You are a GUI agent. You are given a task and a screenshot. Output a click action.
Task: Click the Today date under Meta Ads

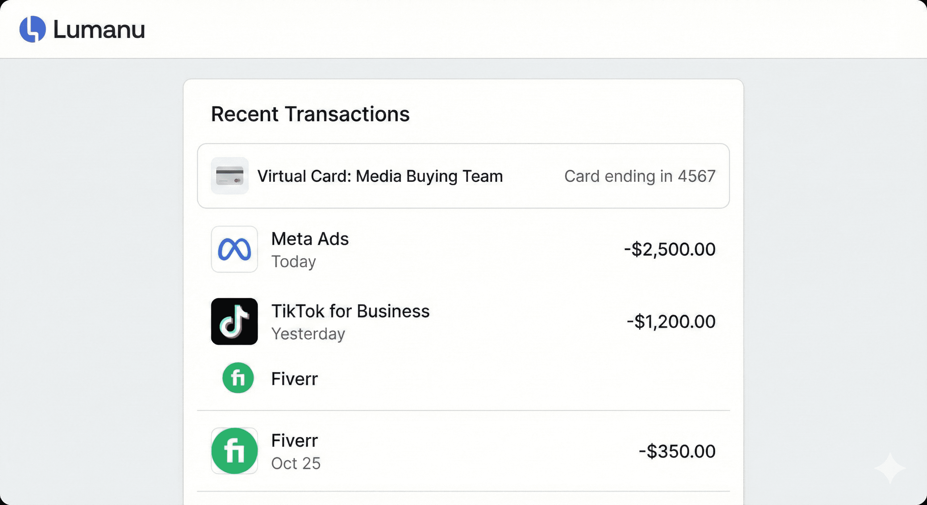[x=294, y=261]
